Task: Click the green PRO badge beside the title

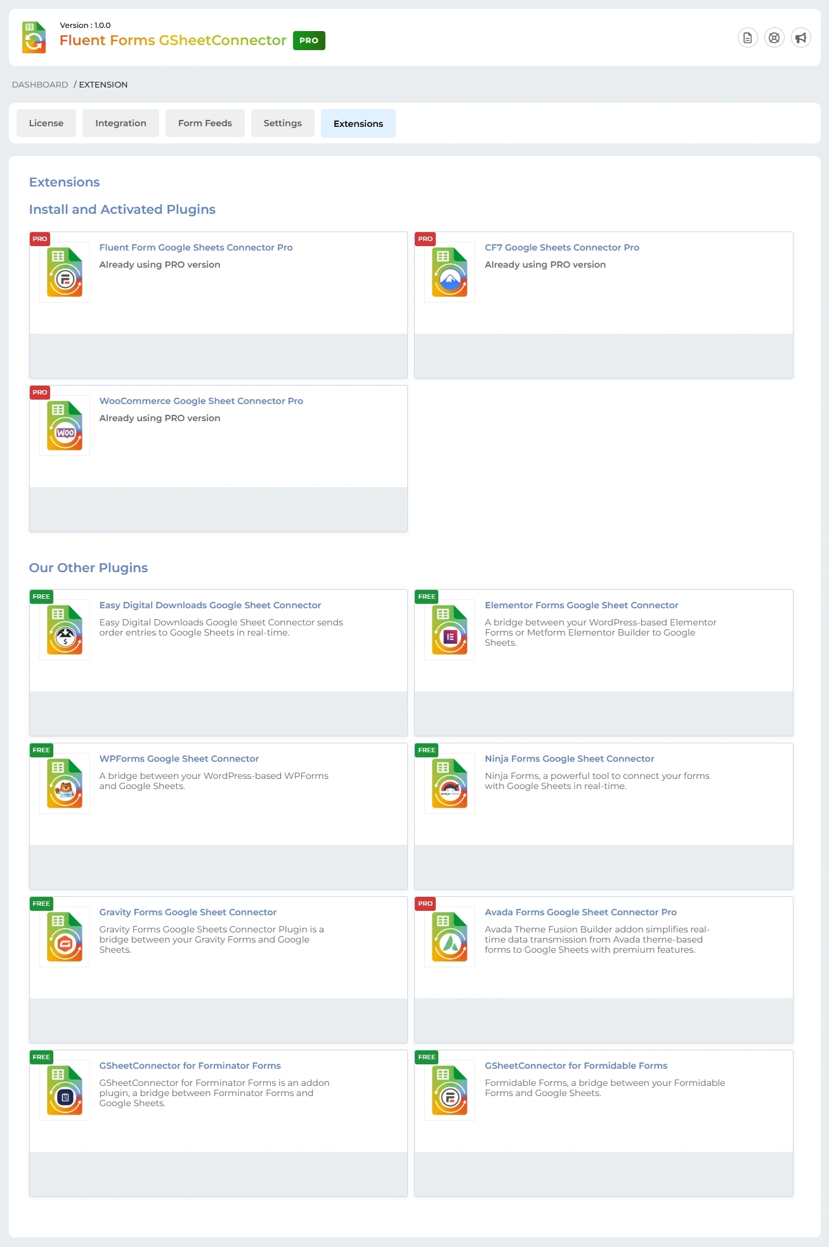Action: click(x=309, y=41)
